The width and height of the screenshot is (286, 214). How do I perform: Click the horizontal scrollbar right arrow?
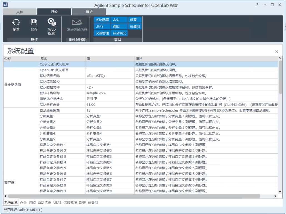point(275,196)
